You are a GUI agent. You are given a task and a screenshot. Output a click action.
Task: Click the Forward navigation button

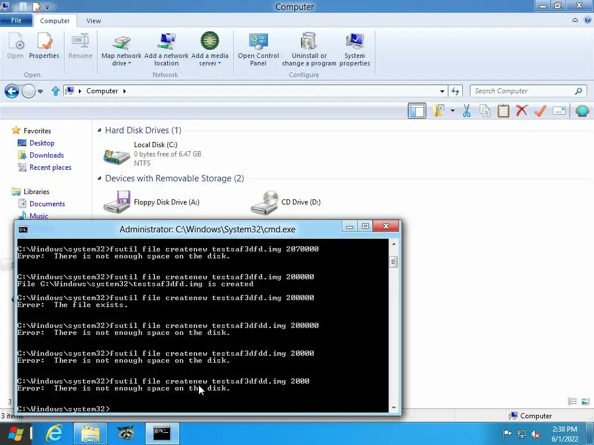tap(28, 91)
